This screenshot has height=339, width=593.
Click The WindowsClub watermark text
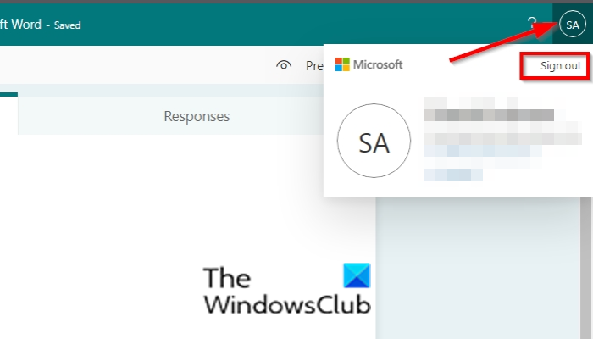coord(287,292)
